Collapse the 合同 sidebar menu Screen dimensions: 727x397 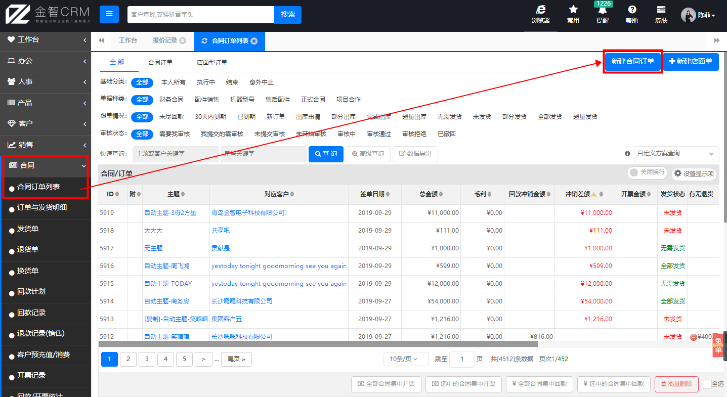pos(46,165)
